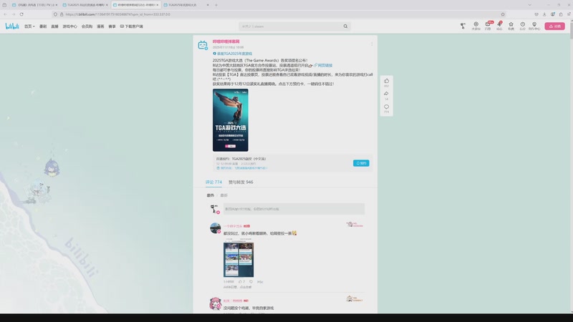Open the reservation card's prize info link
The width and height of the screenshot is (573, 322).
coord(242,168)
